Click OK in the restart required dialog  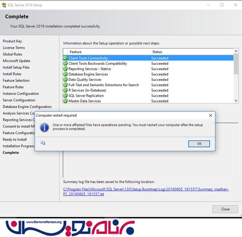199,143
